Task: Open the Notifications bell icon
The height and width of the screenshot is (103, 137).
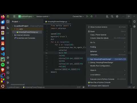Action: [x=134, y=21]
